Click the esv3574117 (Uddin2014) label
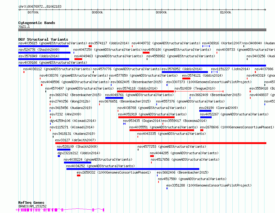This screenshot has width=275, height=213. click(109, 43)
